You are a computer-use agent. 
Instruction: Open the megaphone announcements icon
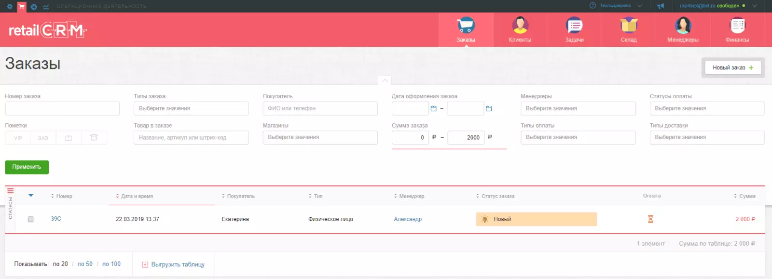pos(661,6)
